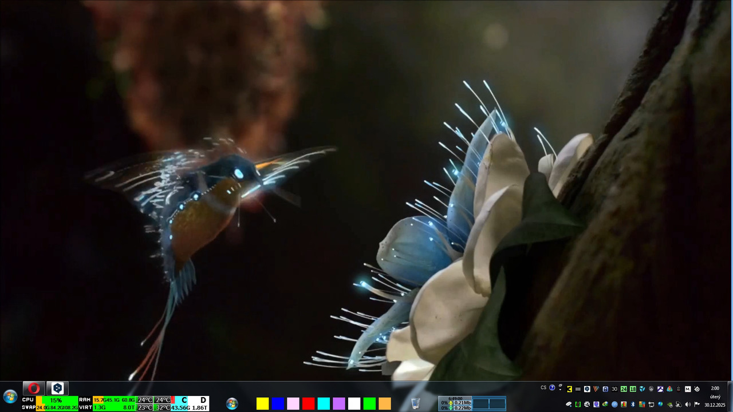
Task: Select the red color swatch
Action: (308, 403)
